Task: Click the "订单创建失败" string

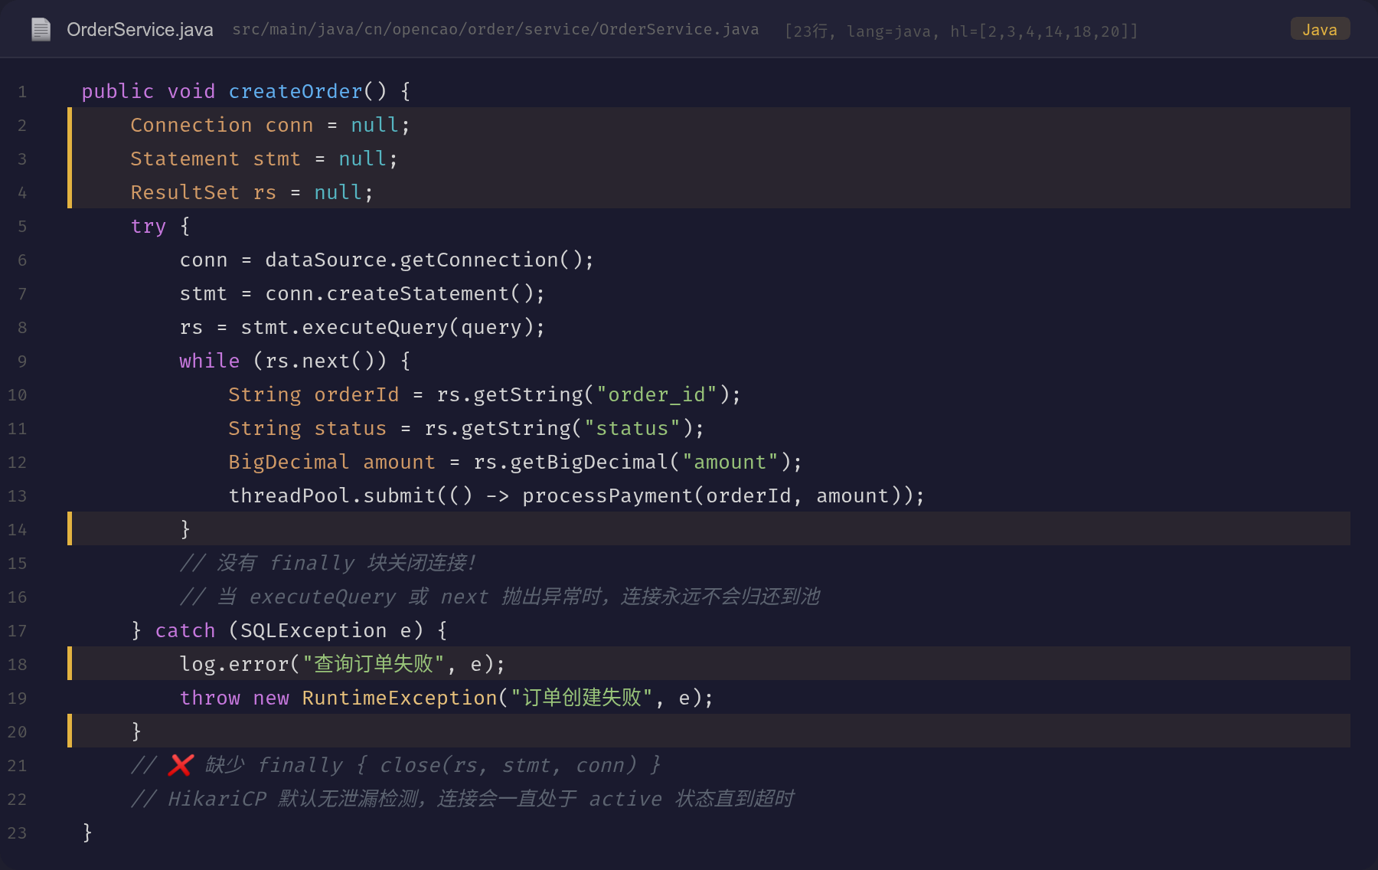Action: point(582,698)
